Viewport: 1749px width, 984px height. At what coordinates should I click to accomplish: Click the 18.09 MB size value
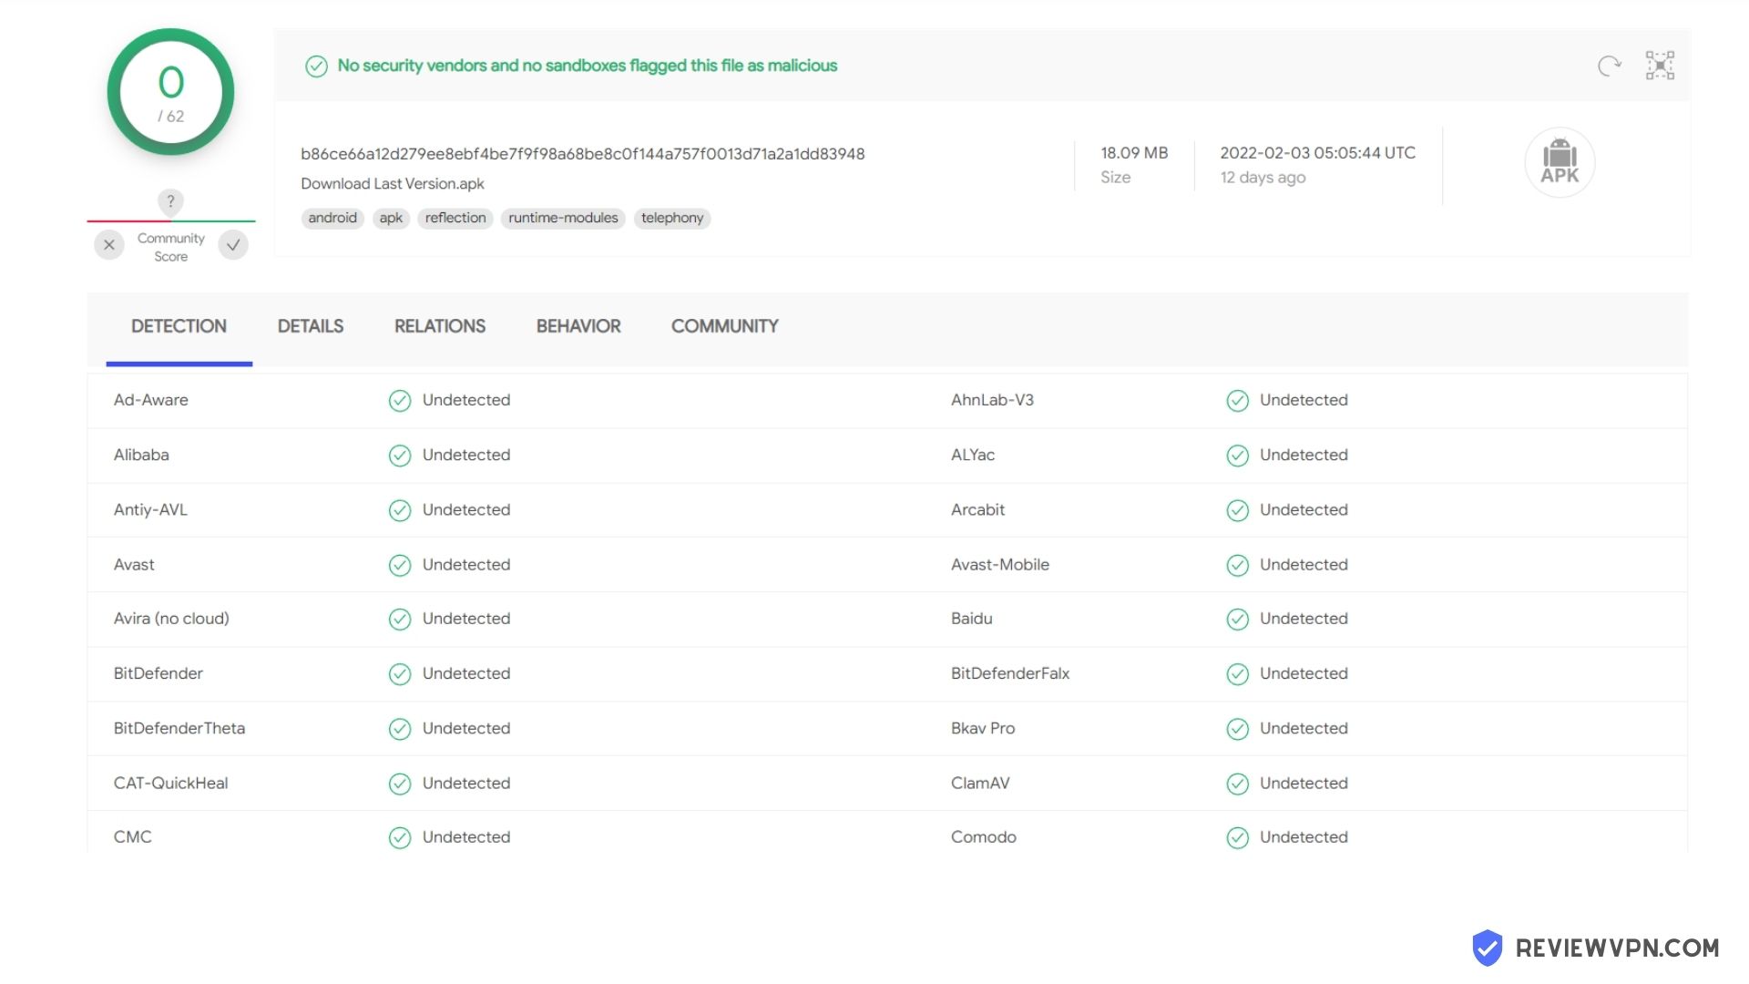pyautogui.click(x=1134, y=153)
